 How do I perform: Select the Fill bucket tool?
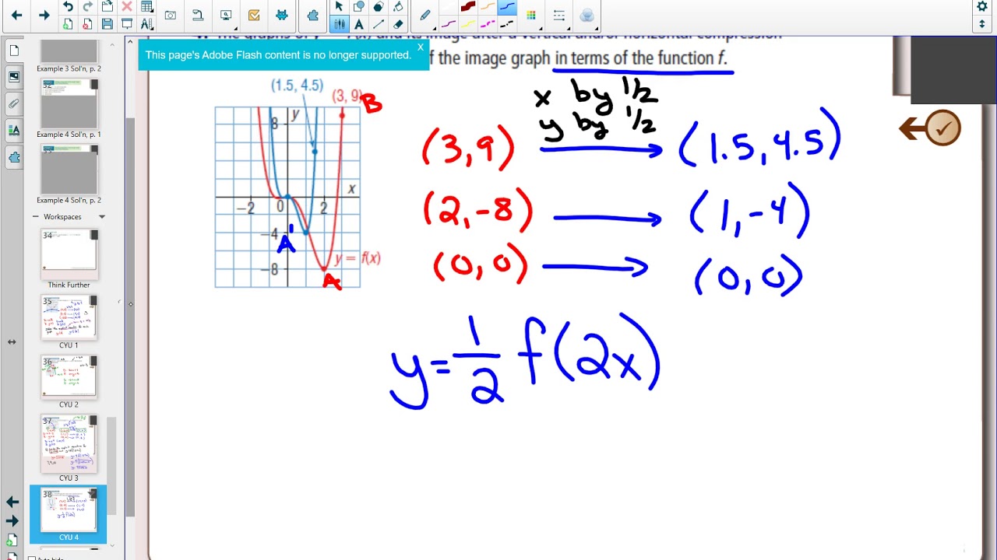pyautogui.click(x=397, y=7)
